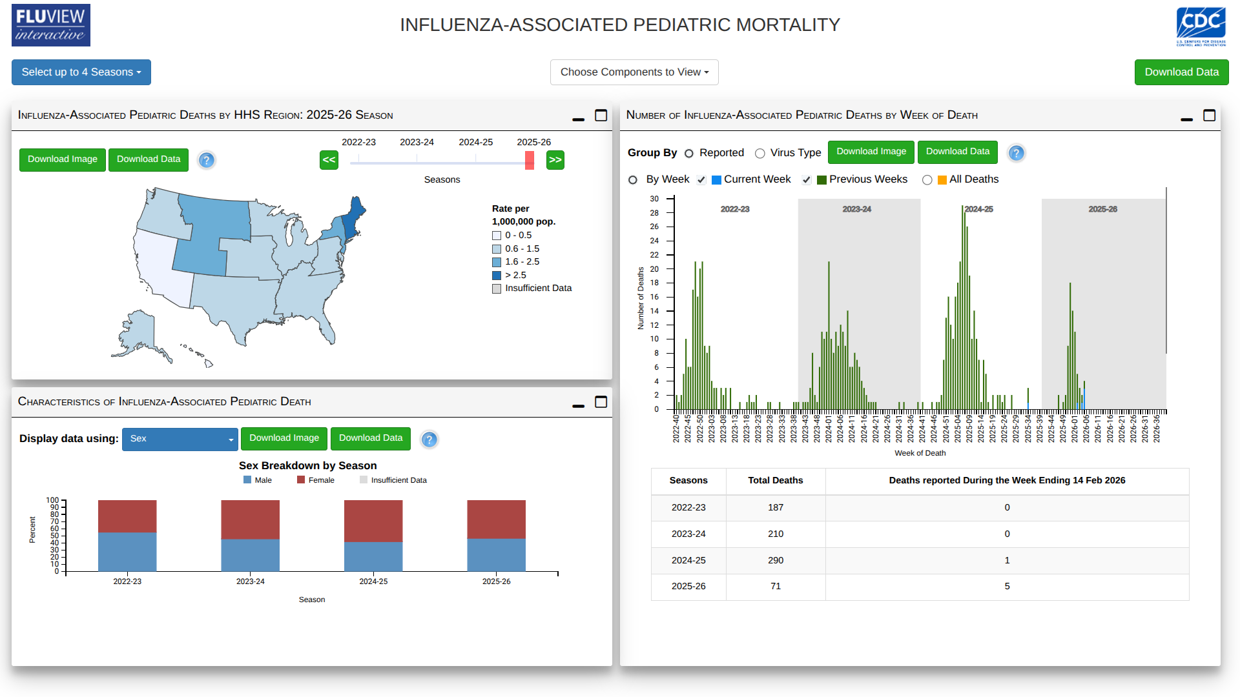1240x697 pixels.
Task: Open help icon in HHS Region map panel
Action: click(207, 160)
